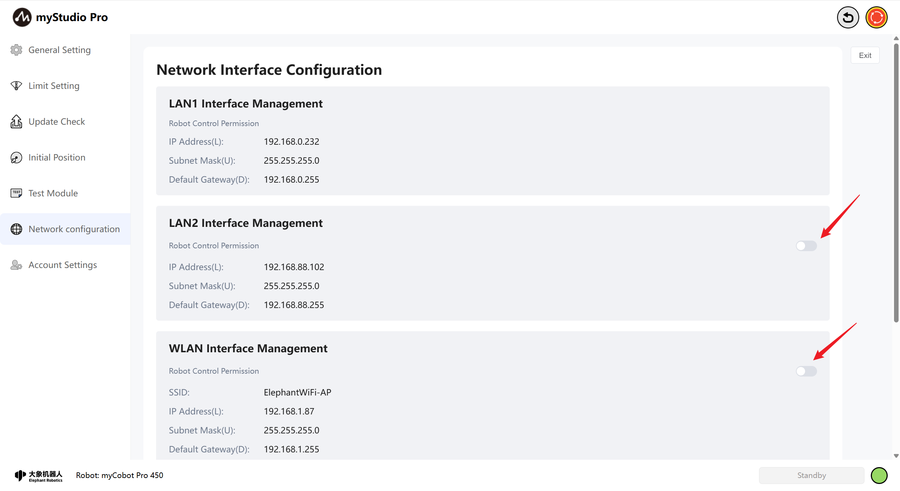
Task: Click the scrollbar down arrow
Action: click(896, 456)
